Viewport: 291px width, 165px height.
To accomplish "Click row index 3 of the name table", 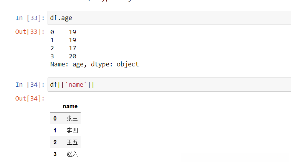I will (55, 154).
